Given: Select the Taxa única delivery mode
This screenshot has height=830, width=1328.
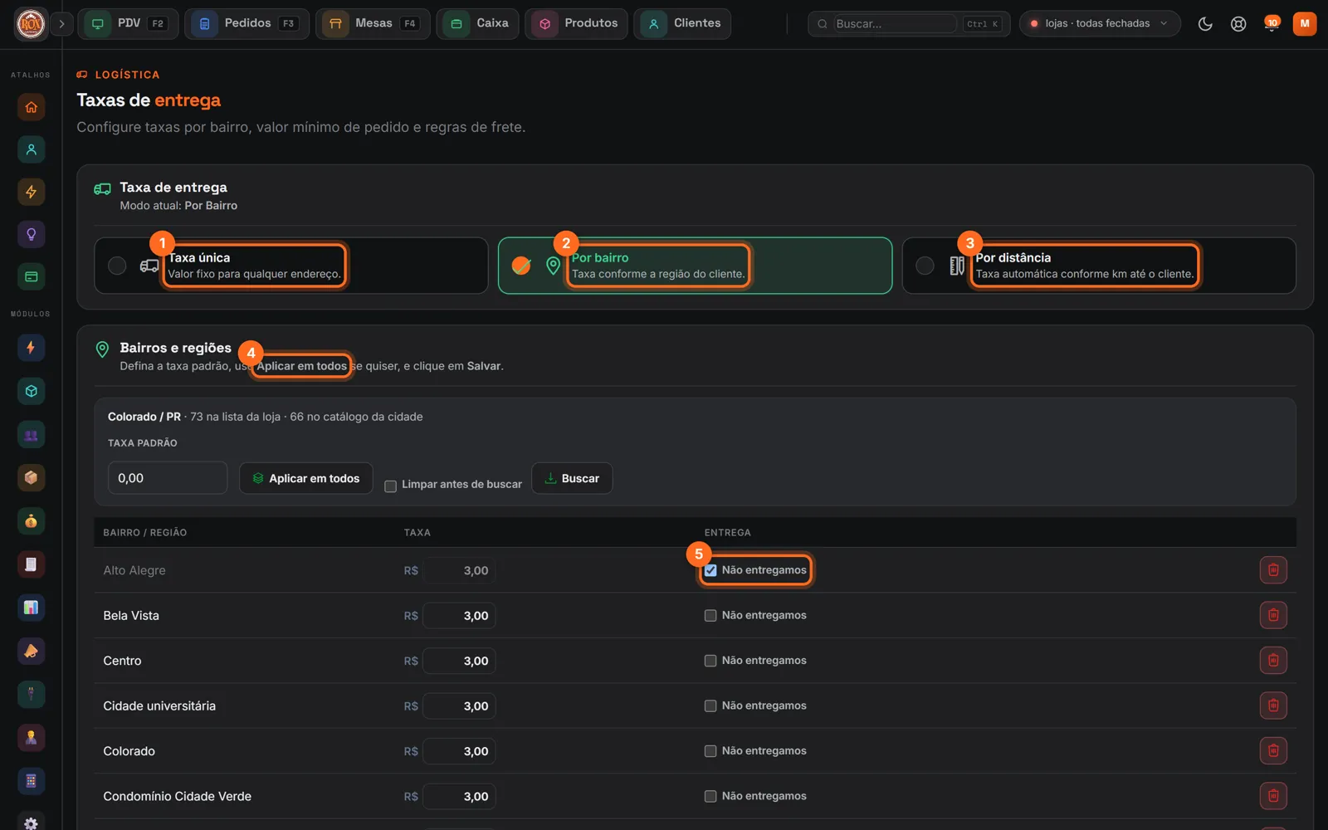Looking at the screenshot, I should click(291, 266).
